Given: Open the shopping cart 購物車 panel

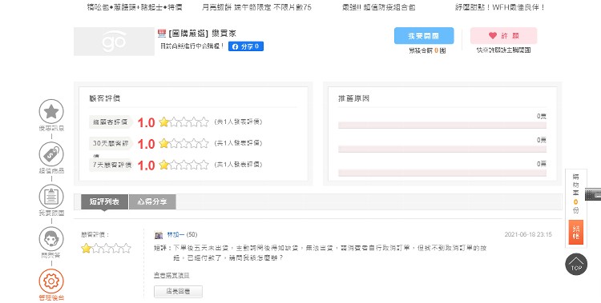Looking at the screenshot, I should pyautogui.click(x=575, y=193).
